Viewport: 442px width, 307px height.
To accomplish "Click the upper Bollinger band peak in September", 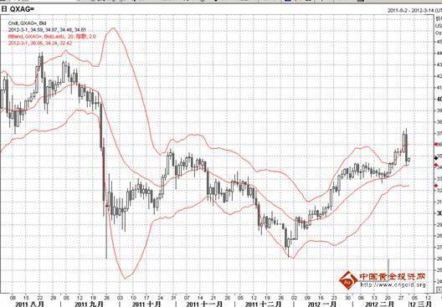I will click(x=113, y=28).
